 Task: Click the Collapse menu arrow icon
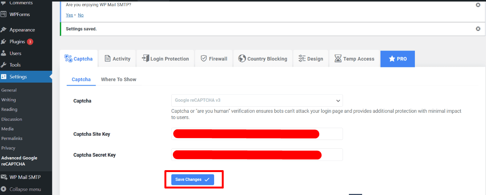(3, 189)
